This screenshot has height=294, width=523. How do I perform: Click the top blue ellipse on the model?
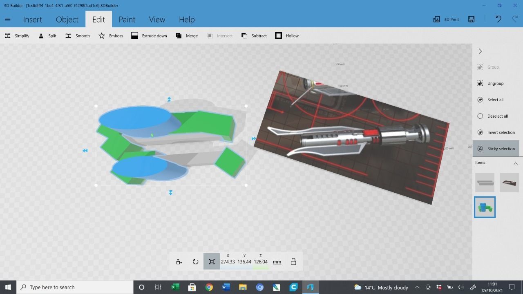pos(135,118)
